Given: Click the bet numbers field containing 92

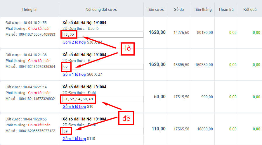Looking at the screenshot, I should coord(103,67).
